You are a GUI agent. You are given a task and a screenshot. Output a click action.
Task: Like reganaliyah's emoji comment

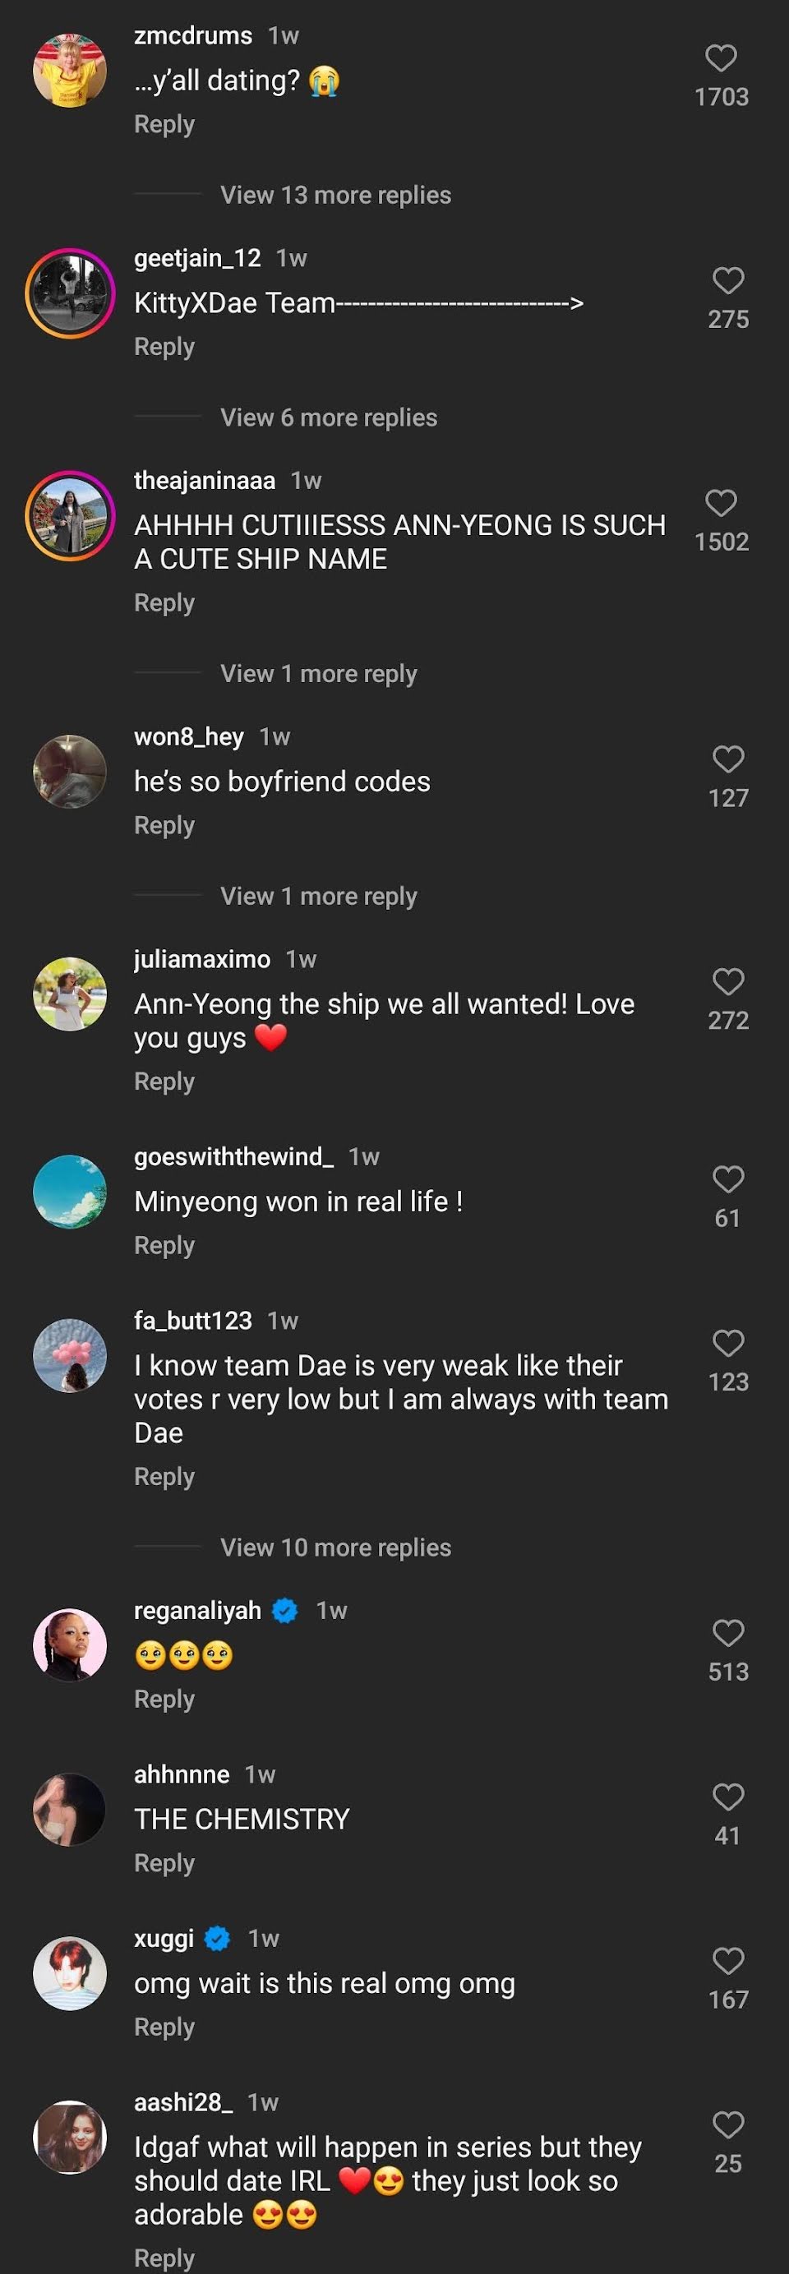coord(728,1633)
